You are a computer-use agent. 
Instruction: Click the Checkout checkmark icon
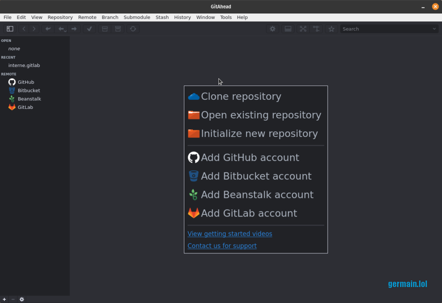[89, 29]
